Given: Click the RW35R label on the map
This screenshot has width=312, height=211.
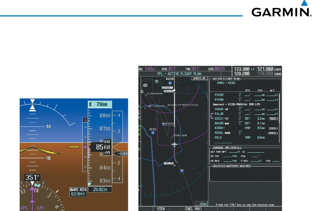Looking at the screenshot, I should pos(168,91).
